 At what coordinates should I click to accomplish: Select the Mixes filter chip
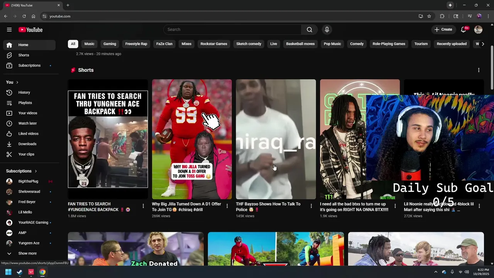click(x=186, y=44)
